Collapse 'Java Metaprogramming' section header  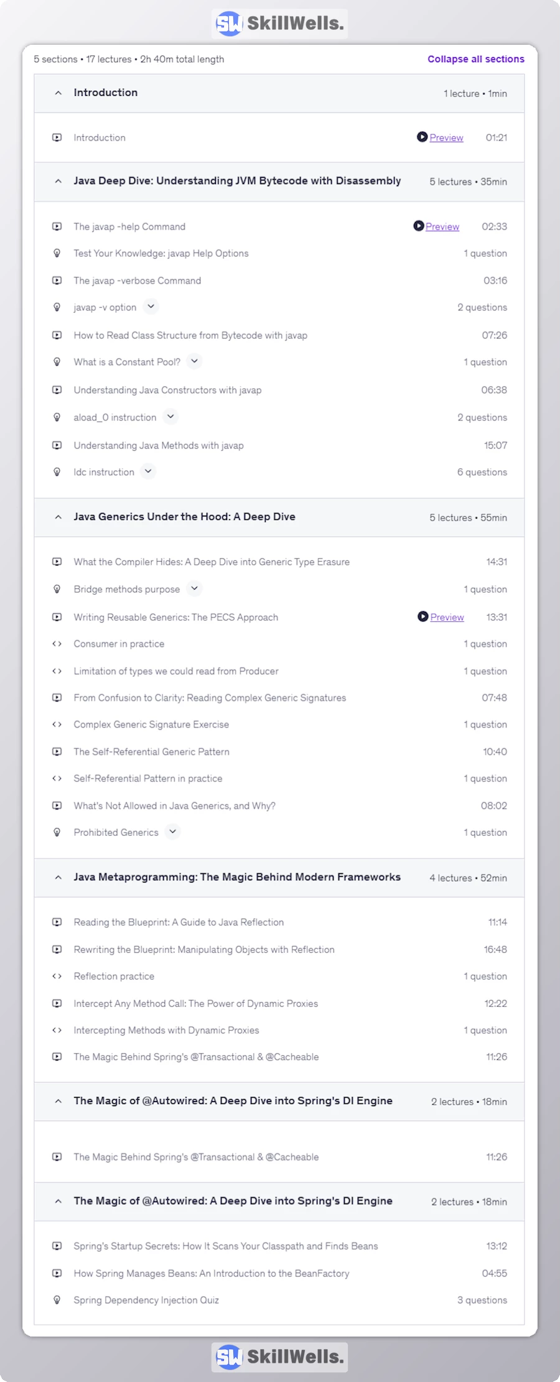point(58,878)
